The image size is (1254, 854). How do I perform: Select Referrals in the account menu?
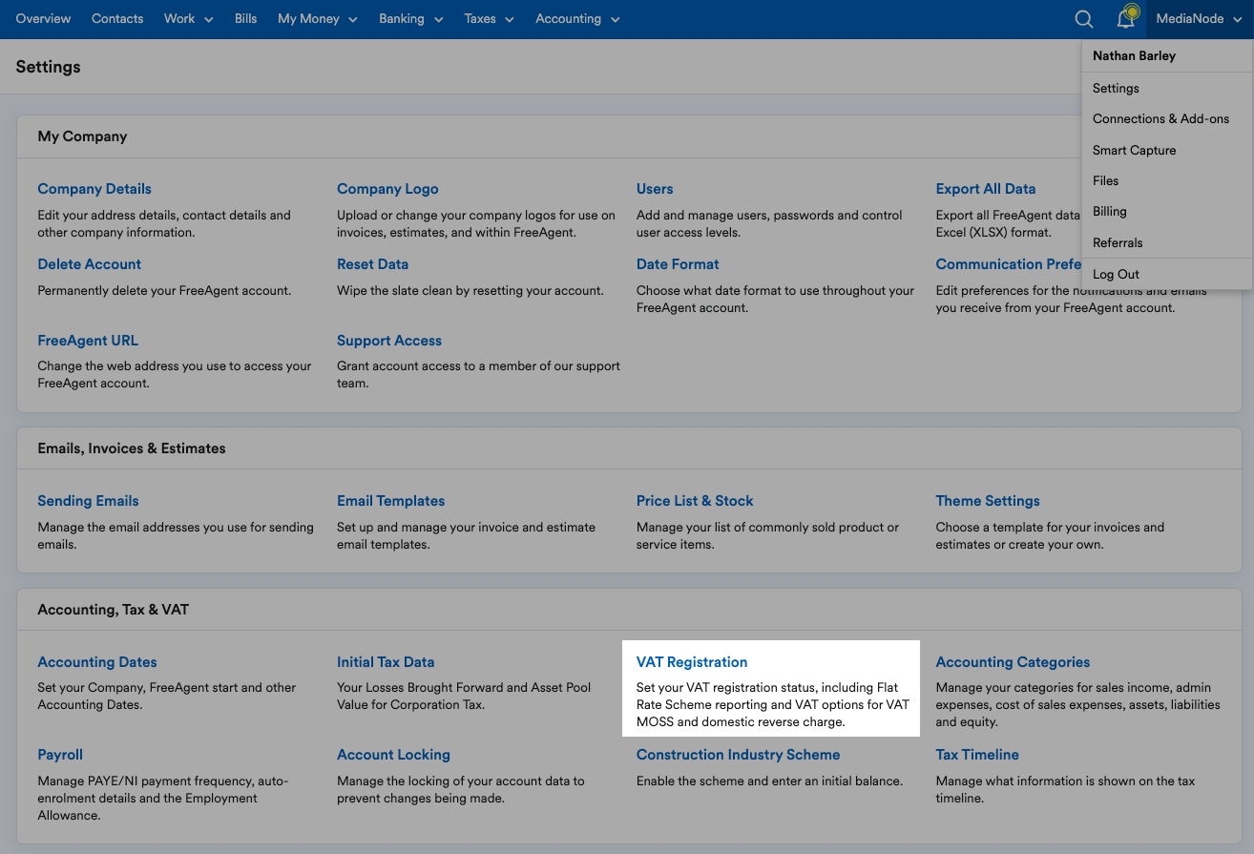coord(1118,242)
